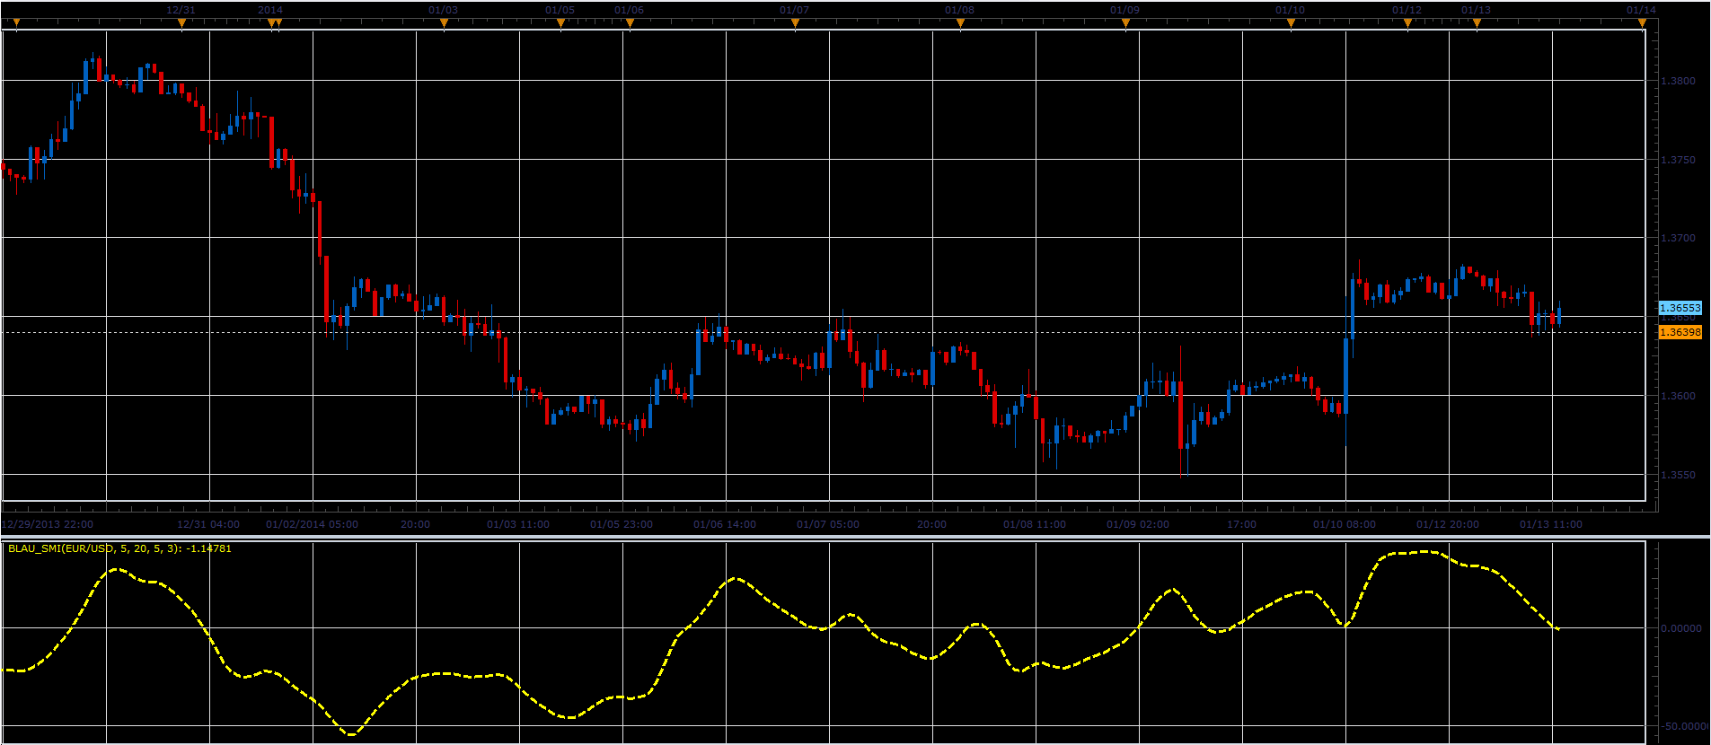Click the 01/13 orange triangle marker
1711x745 pixels.
pyautogui.click(x=1477, y=24)
